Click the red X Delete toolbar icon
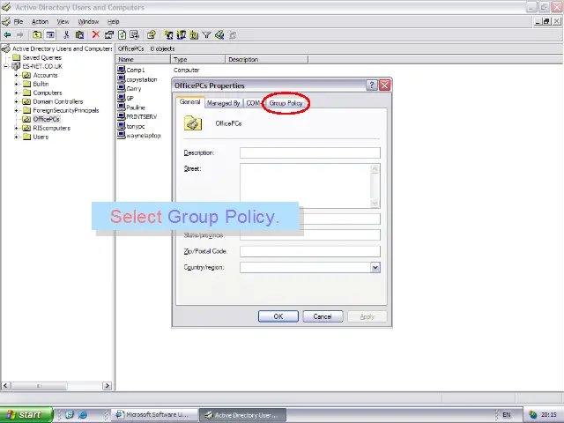The image size is (564, 423). click(96, 34)
